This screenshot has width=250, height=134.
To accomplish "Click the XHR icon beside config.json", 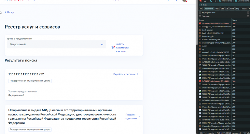I will coord(200,27).
